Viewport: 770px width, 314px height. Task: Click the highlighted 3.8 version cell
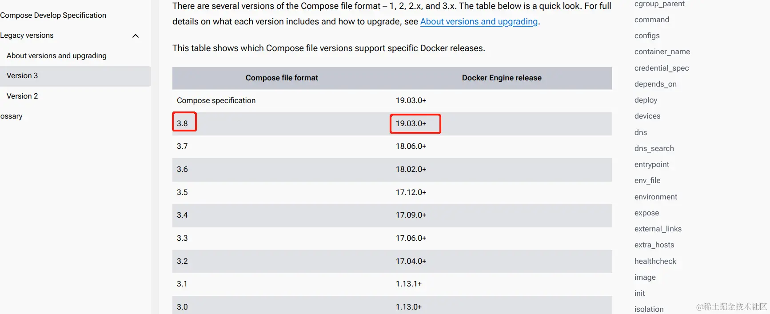coord(184,122)
